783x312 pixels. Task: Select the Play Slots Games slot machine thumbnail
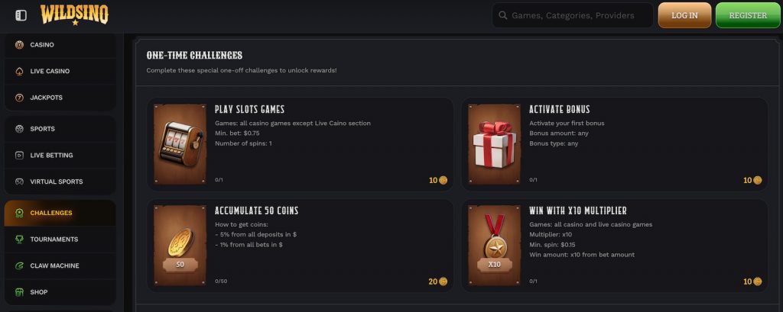click(180, 144)
